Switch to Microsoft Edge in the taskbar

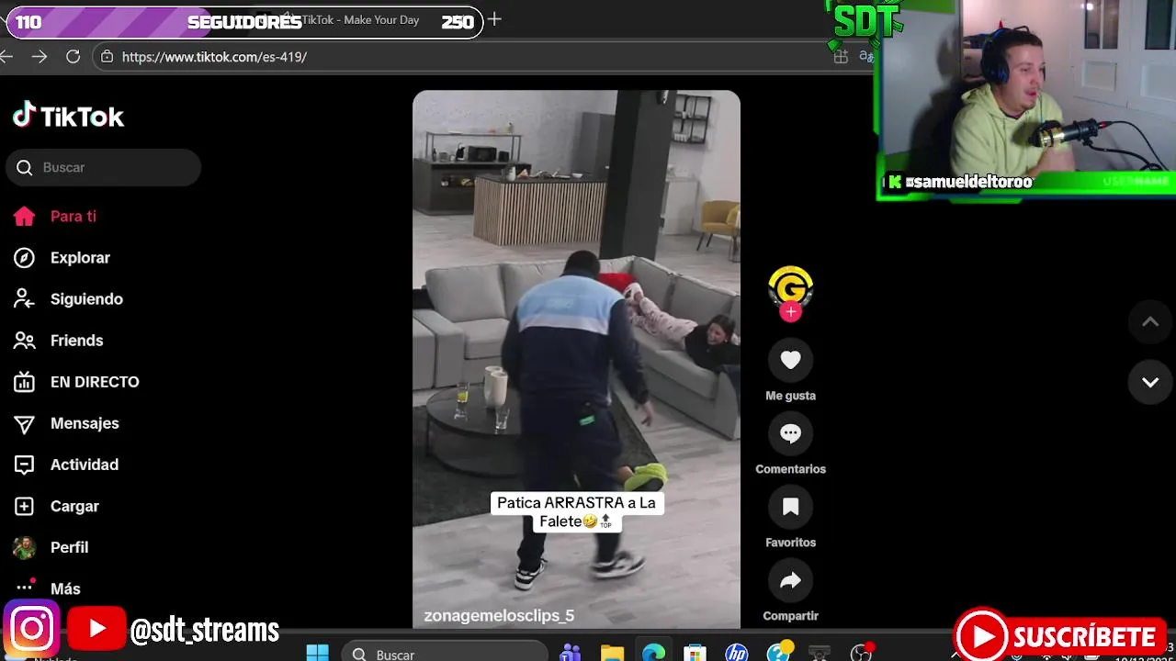tap(653, 654)
